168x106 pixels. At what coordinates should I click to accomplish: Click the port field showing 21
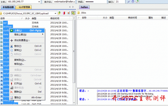[x=120, y=2]
